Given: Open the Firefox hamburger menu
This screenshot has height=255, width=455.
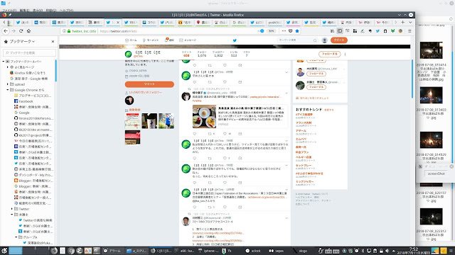Looking at the screenshot, I should point(409,31).
